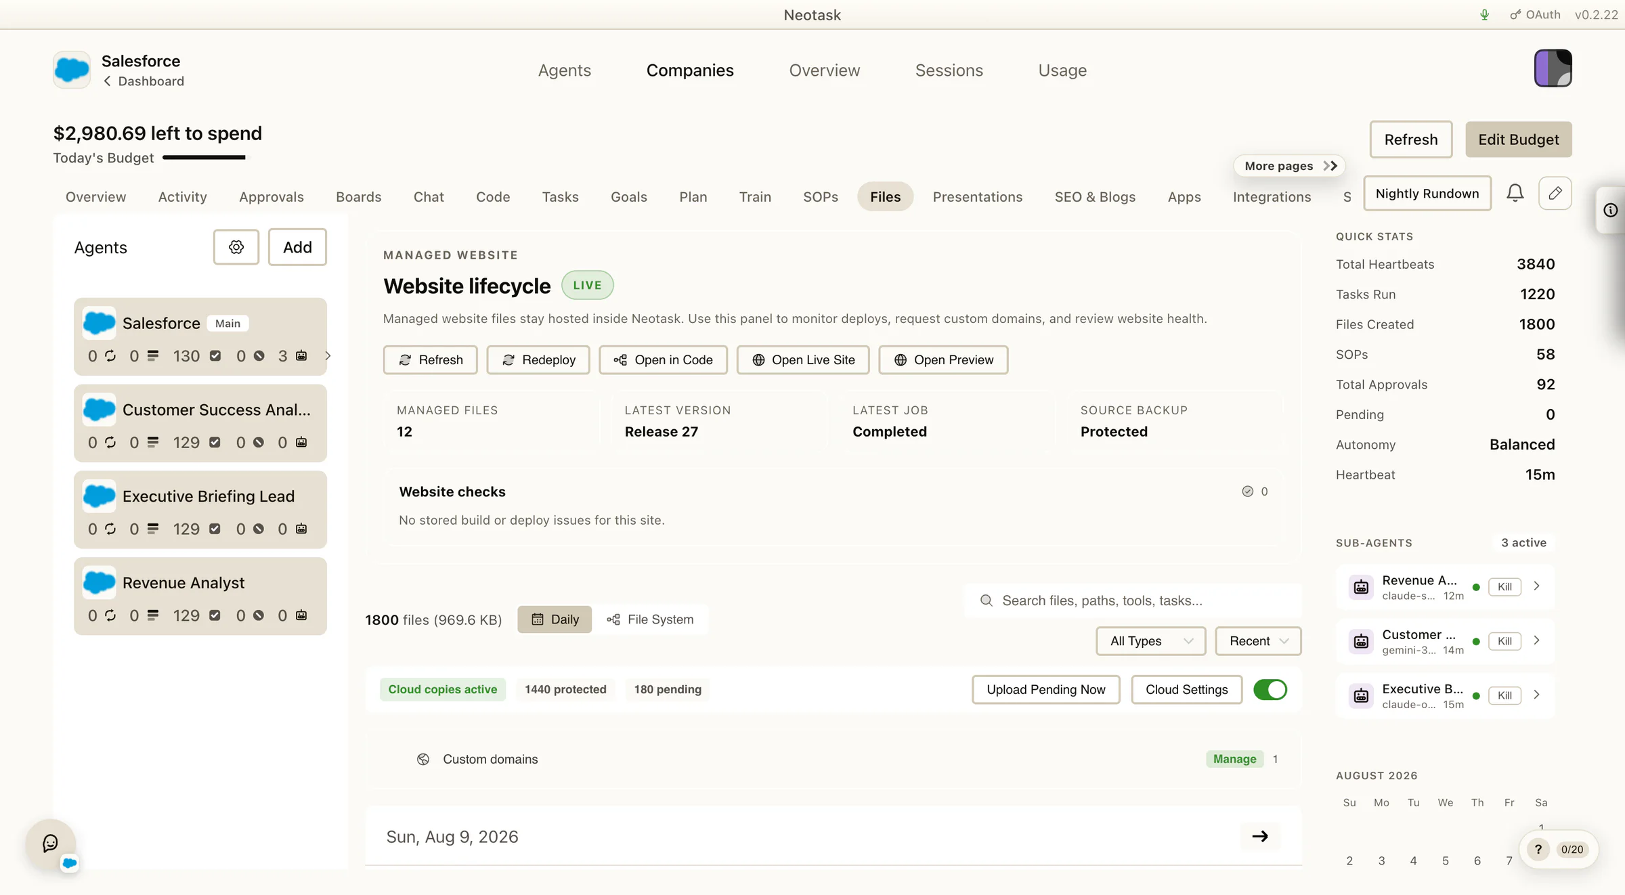
Task: Click the search magnifier icon
Action: click(987, 601)
